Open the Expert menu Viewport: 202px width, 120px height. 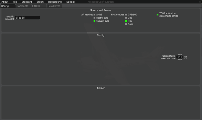click(x=40, y=2)
